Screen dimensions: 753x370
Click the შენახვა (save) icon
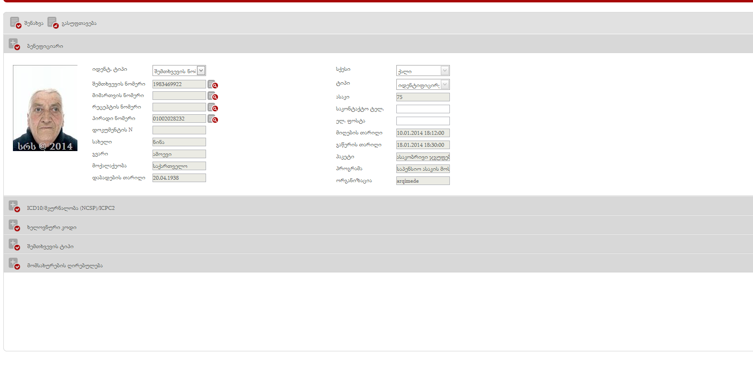click(x=15, y=23)
